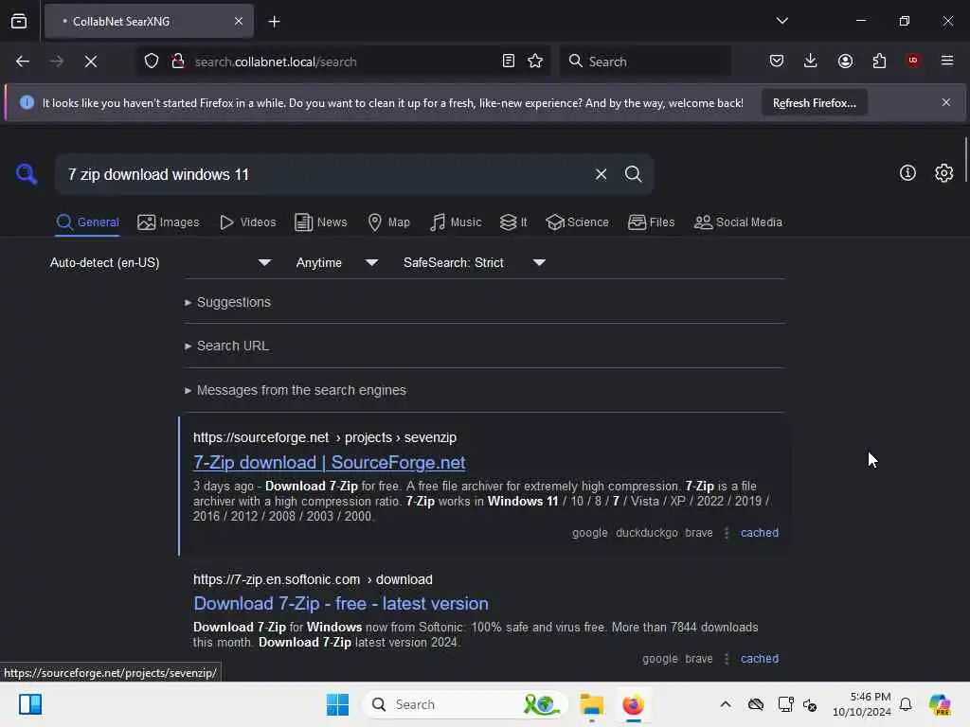Screen dimensions: 970x727
Task: Open the Windows Start menu
Action: click(337, 704)
